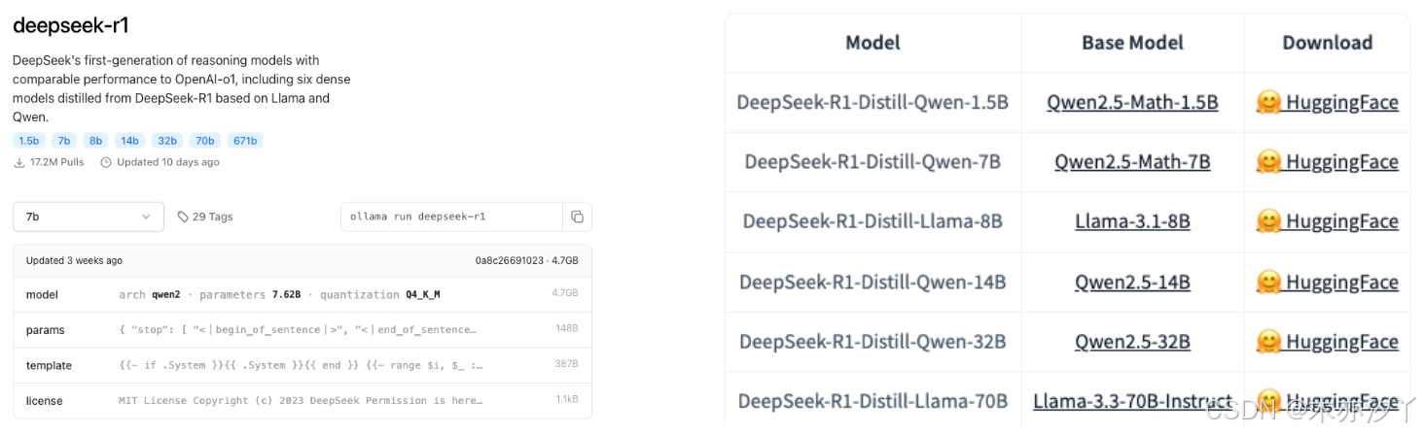
Task: Open the 29 Tags link
Action: click(205, 217)
